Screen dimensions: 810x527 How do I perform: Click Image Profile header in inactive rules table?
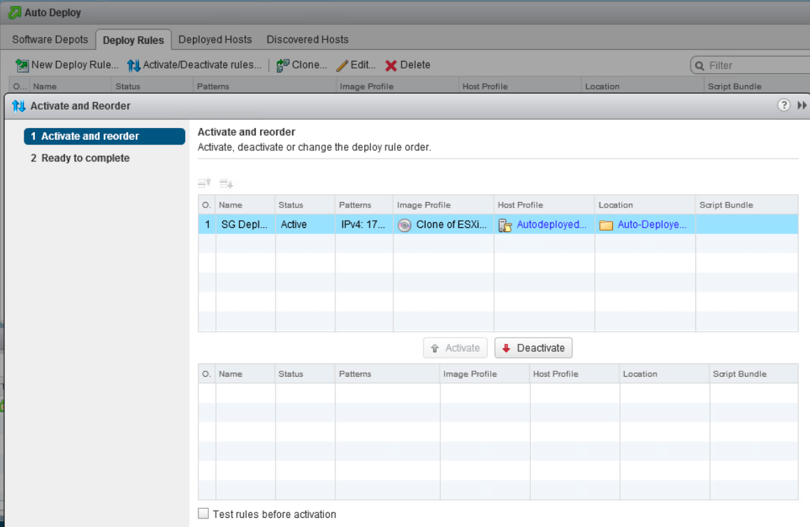click(x=485, y=374)
